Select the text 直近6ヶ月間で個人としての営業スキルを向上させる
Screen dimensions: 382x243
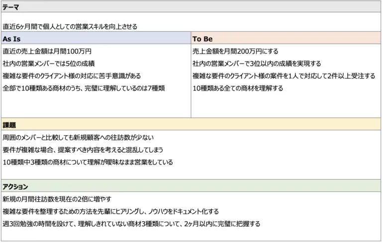[70, 26]
